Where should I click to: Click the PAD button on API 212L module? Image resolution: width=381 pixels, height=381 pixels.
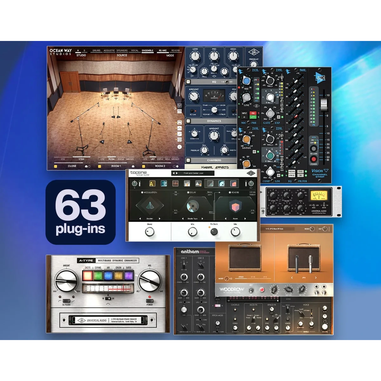[253, 113]
